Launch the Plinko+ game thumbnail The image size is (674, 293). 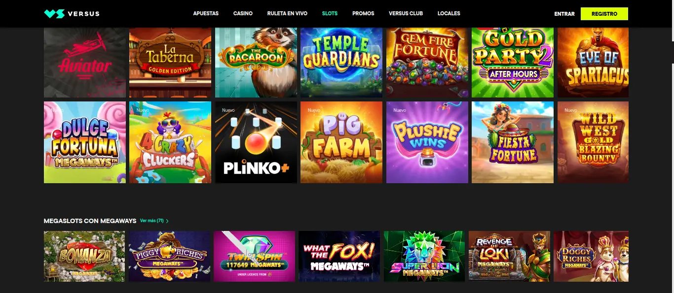click(x=256, y=142)
